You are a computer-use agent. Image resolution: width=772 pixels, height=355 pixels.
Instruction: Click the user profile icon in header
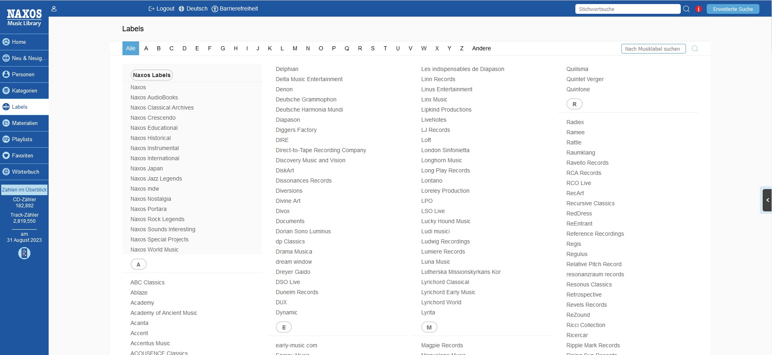(54, 9)
